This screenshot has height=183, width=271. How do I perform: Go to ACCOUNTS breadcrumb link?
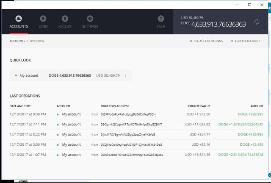coord(17,41)
